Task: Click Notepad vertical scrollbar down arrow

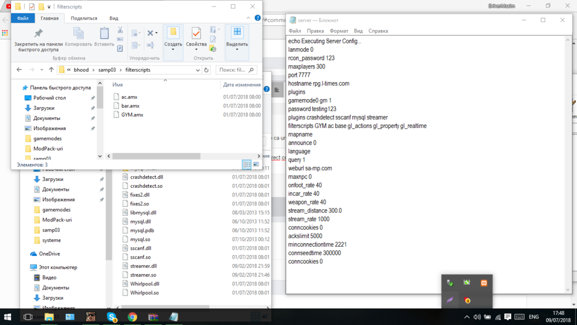Action: pos(568,290)
